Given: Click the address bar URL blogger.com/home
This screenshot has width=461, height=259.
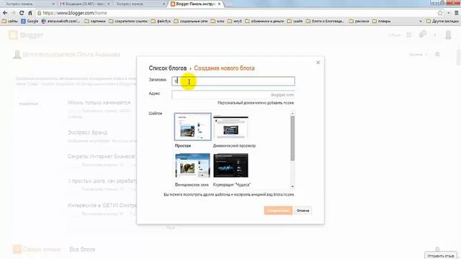Looking at the screenshot, I should pyautogui.click(x=75, y=13).
